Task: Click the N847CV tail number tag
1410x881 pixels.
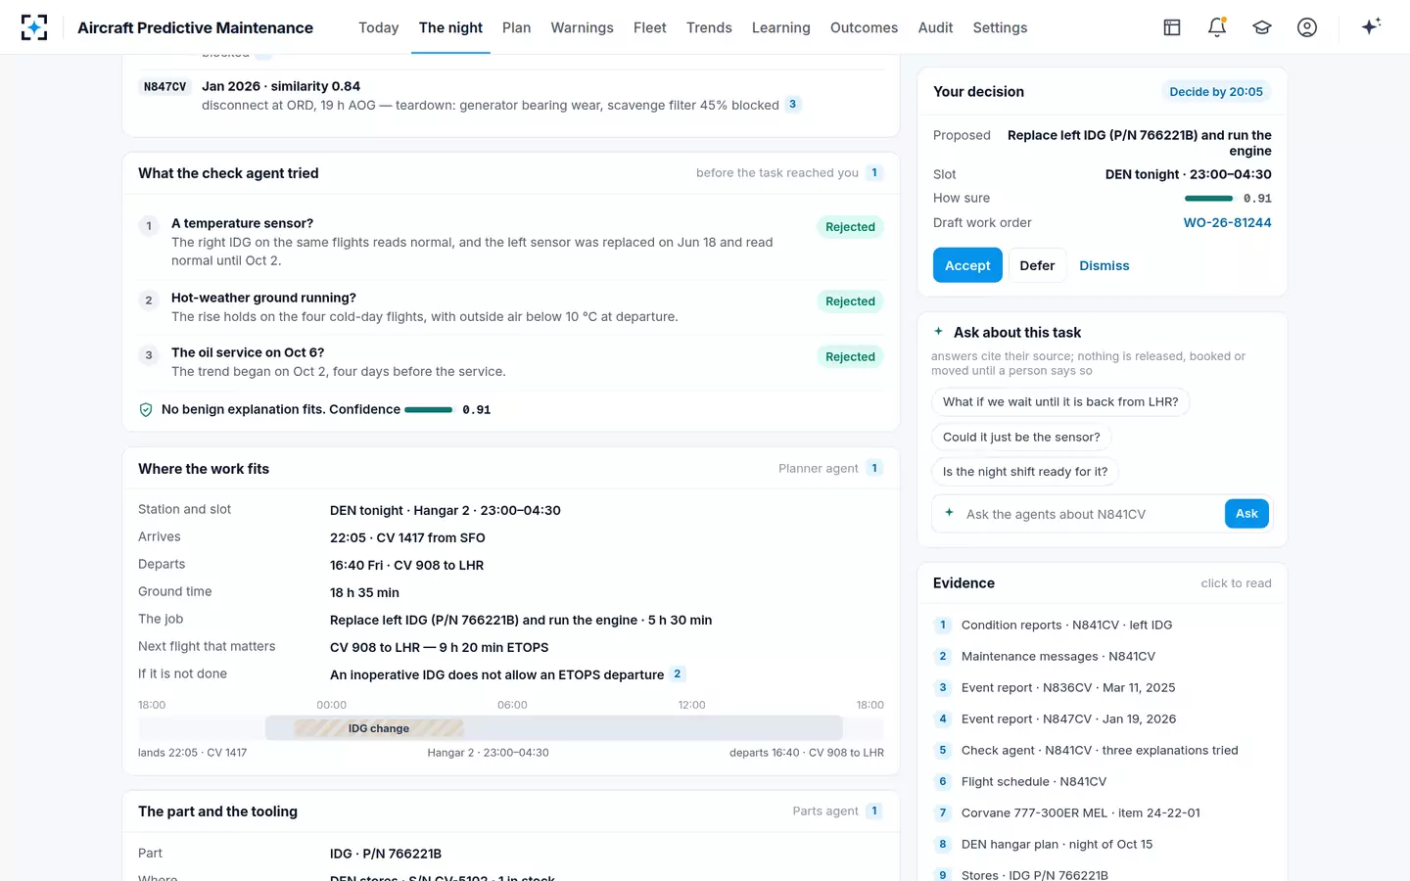Action: (164, 87)
